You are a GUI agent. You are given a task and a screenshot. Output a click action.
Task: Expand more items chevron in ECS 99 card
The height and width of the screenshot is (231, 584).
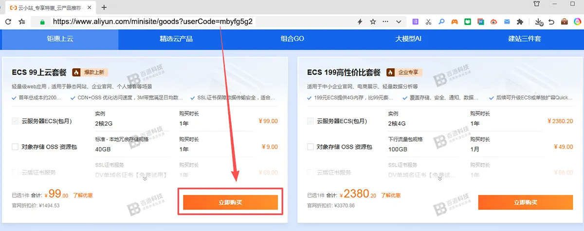click(x=145, y=178)
